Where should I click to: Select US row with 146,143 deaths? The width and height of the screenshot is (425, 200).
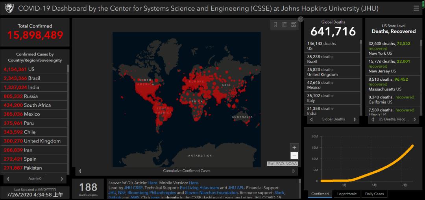[333, 46]
